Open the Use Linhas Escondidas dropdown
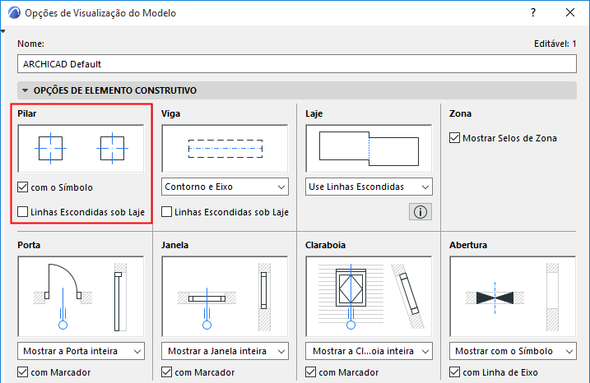 click(x=369, y=187)
